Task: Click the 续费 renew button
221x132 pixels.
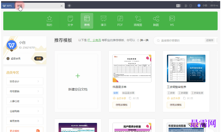Action: click(39, 58)
